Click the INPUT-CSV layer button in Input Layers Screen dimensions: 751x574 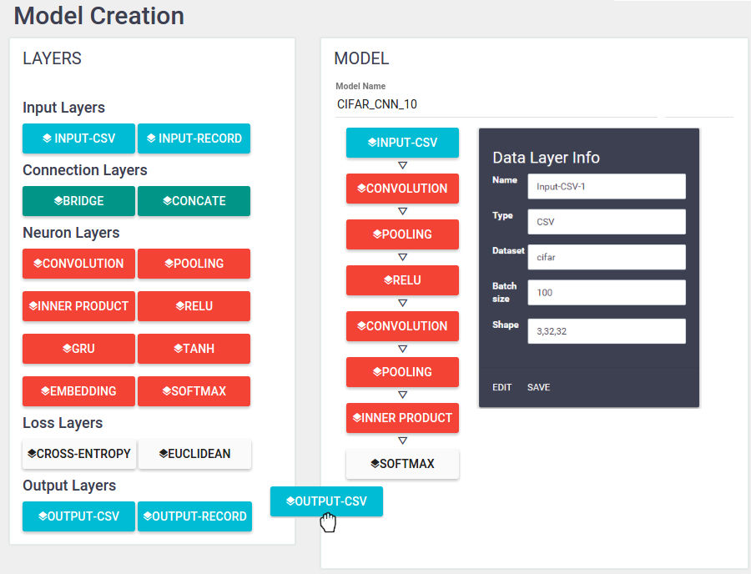(78, 138)
